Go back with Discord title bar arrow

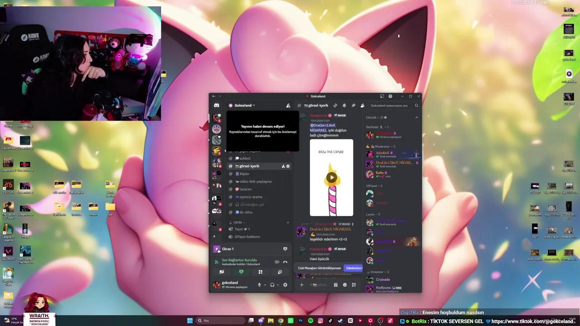214,96
